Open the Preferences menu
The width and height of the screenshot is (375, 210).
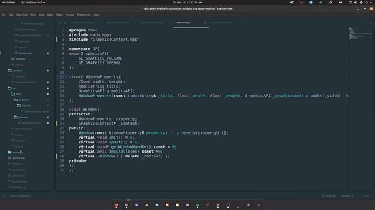pos(83,15)
